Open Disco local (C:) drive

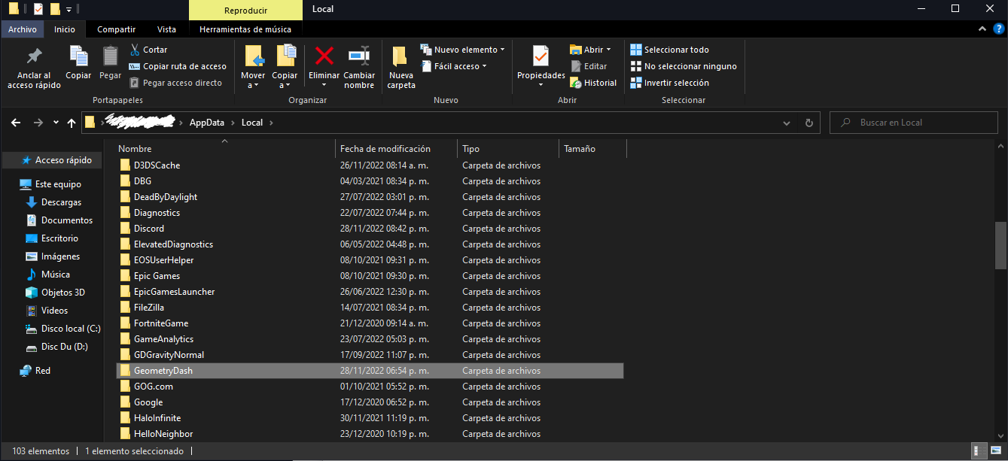tap(71, 329)
